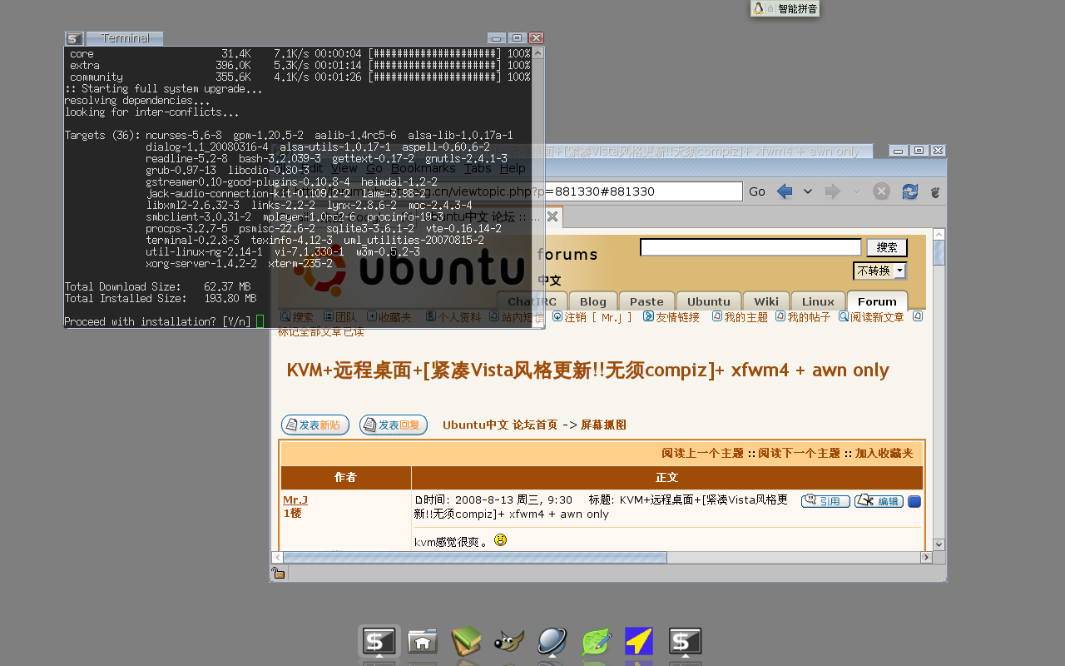Open the Mr.J author profile link

point(295,499)
